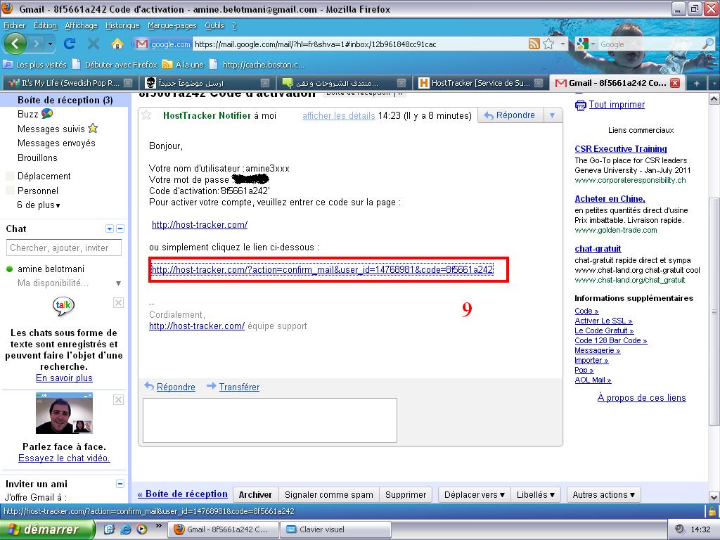
Task: Close the HostTracker browser tab
Action: [x=539, y=83]
